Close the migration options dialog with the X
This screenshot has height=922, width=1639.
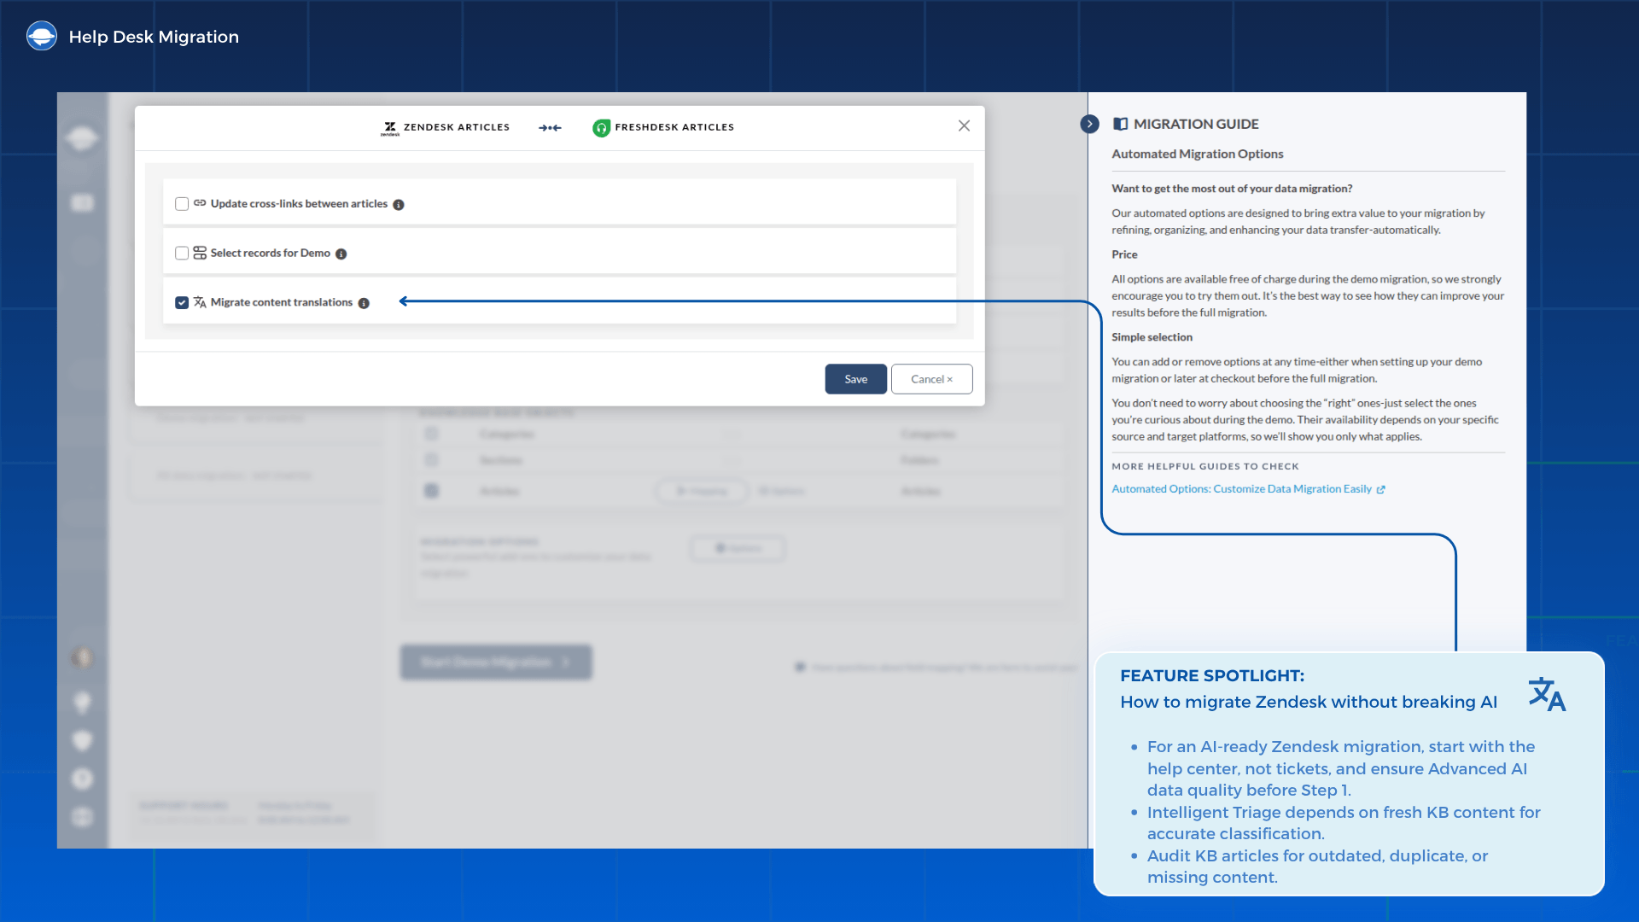click(964, 125)
